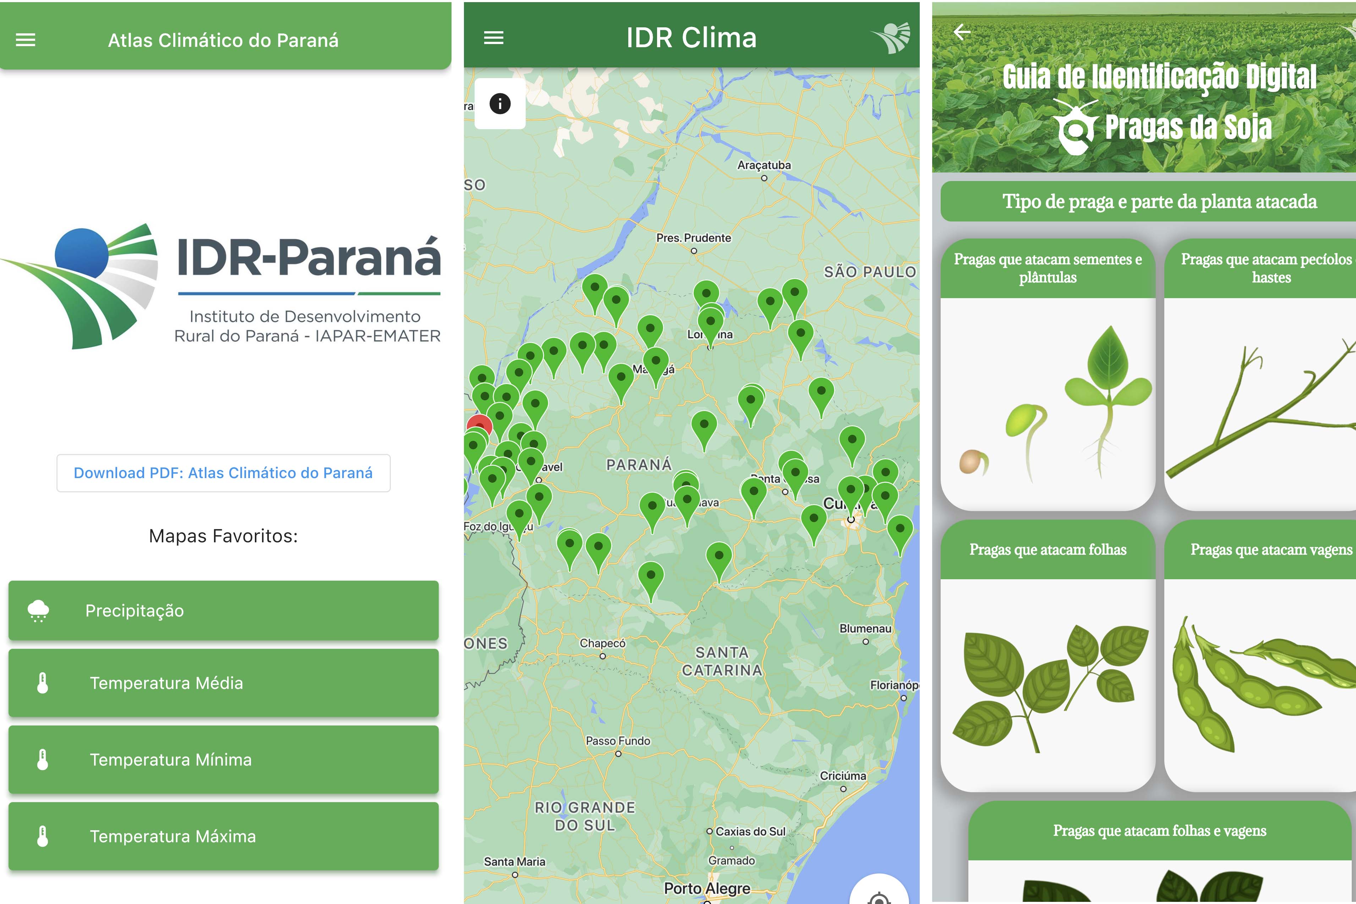Screen dimensions: 1356x904
Task: Click the IDR Clima header title
Action: pyautogui.click(x=691, y=38)
